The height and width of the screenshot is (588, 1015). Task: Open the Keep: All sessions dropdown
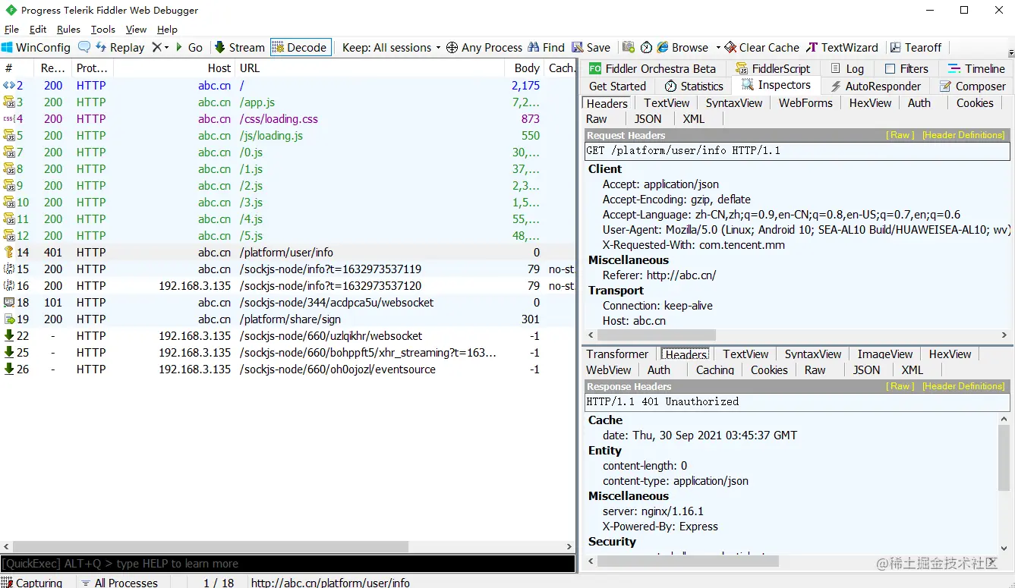(x=391, y=47)
